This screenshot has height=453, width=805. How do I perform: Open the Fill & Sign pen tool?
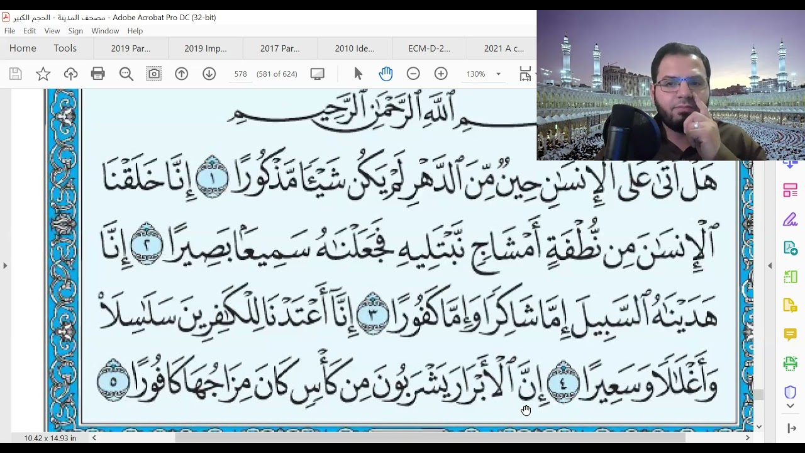[791, 219]
